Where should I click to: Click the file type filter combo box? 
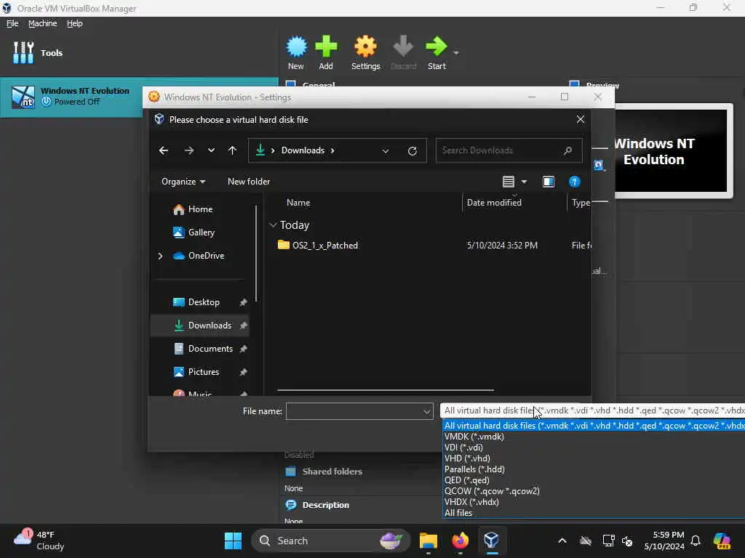(592, 411)
